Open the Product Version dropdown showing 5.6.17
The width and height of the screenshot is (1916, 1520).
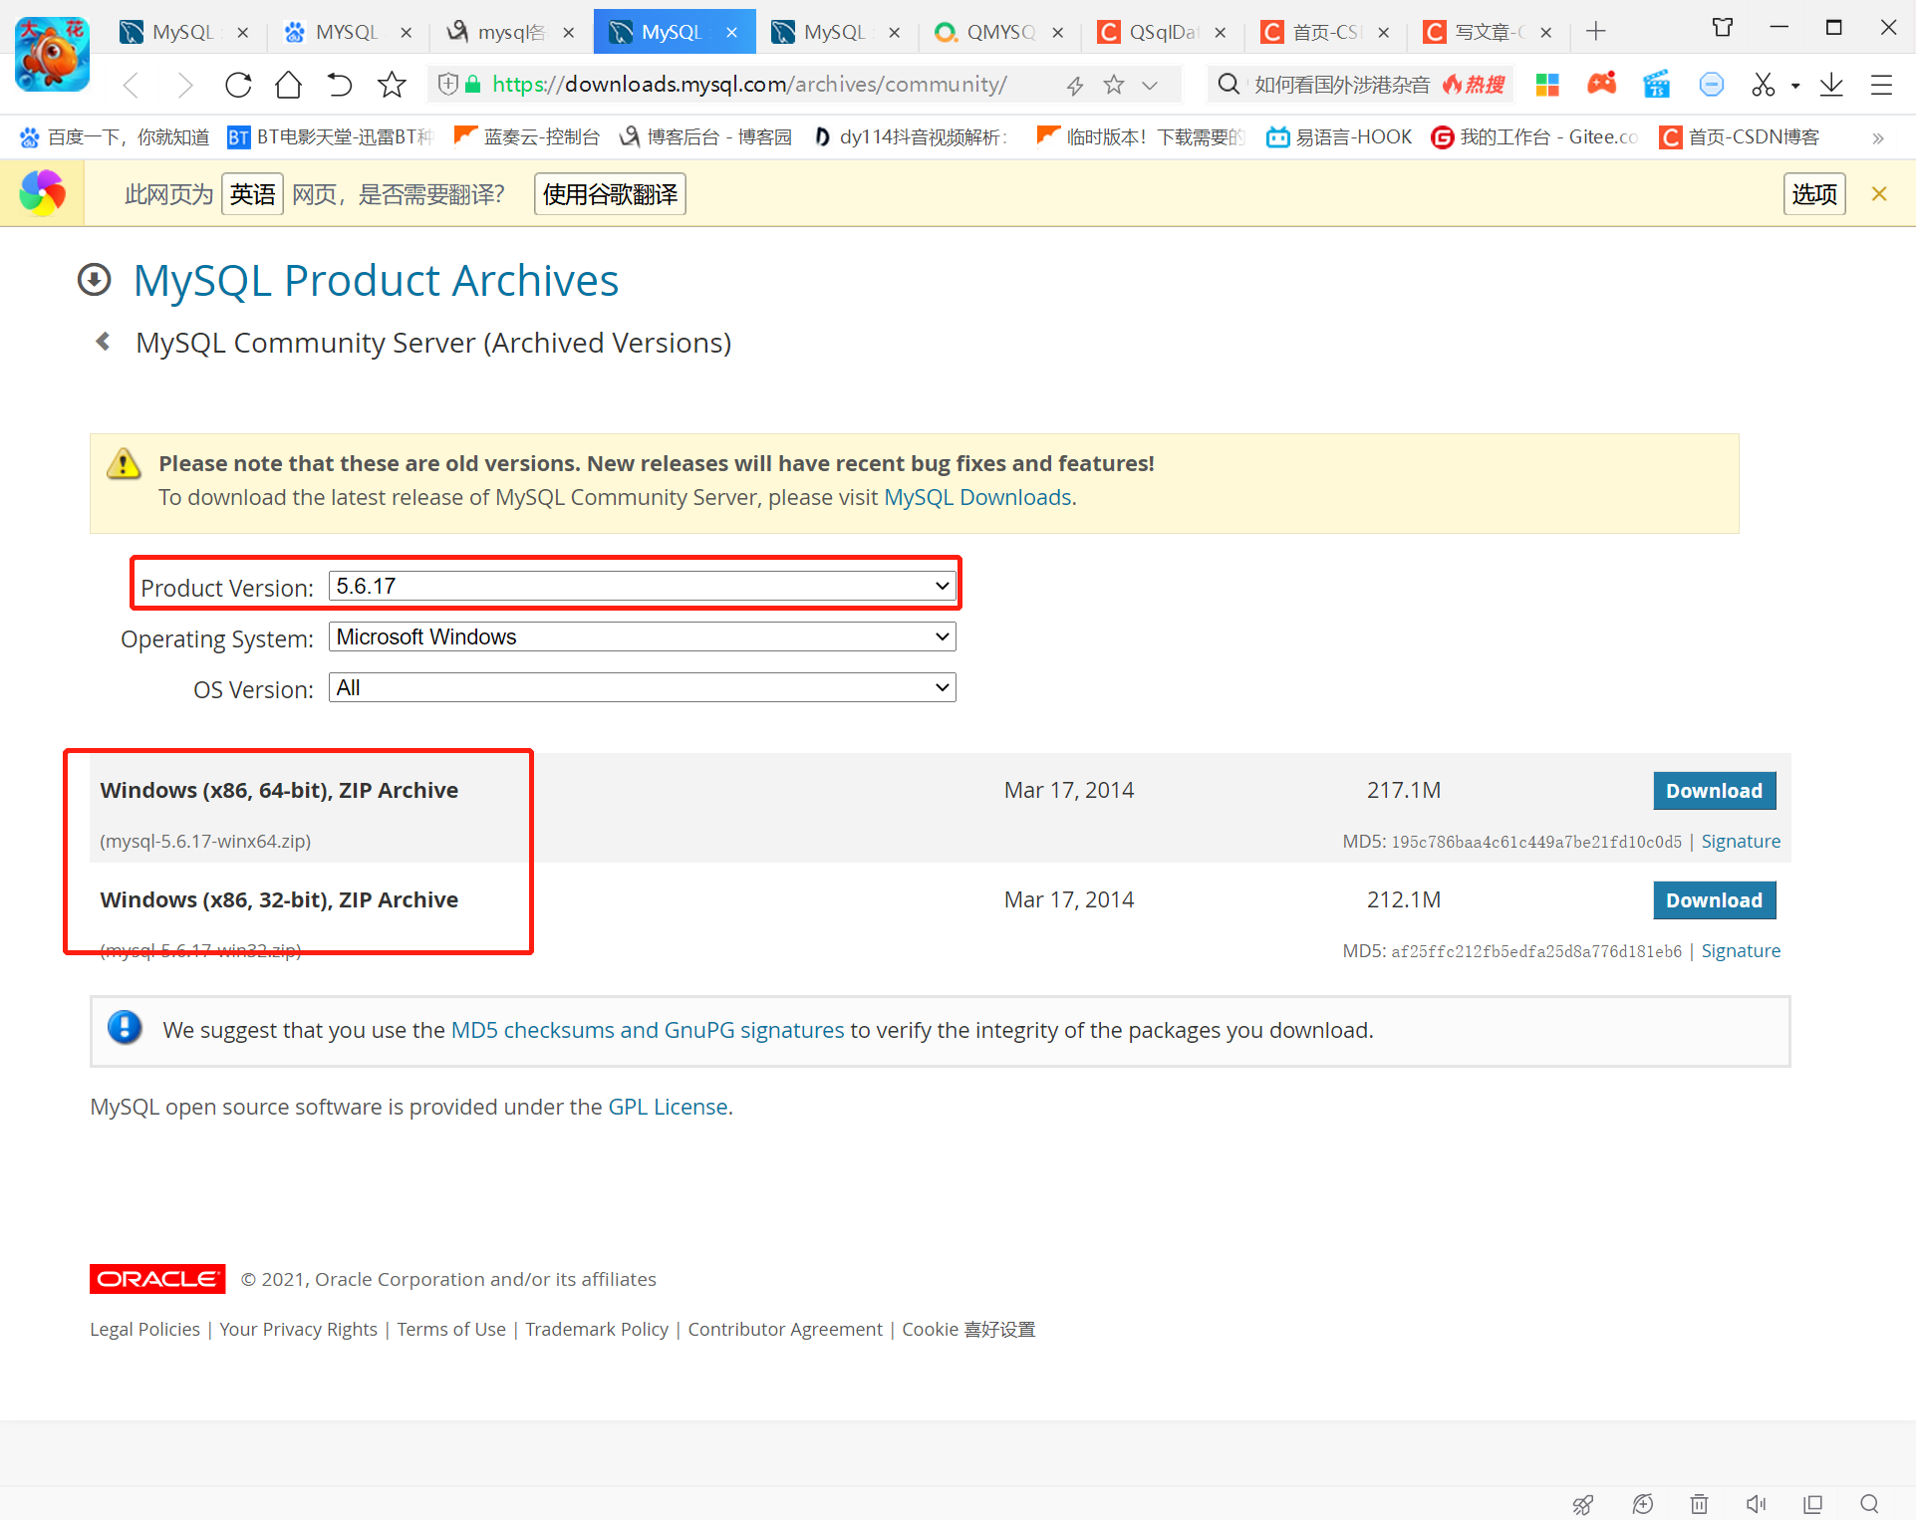pos(643,586)
